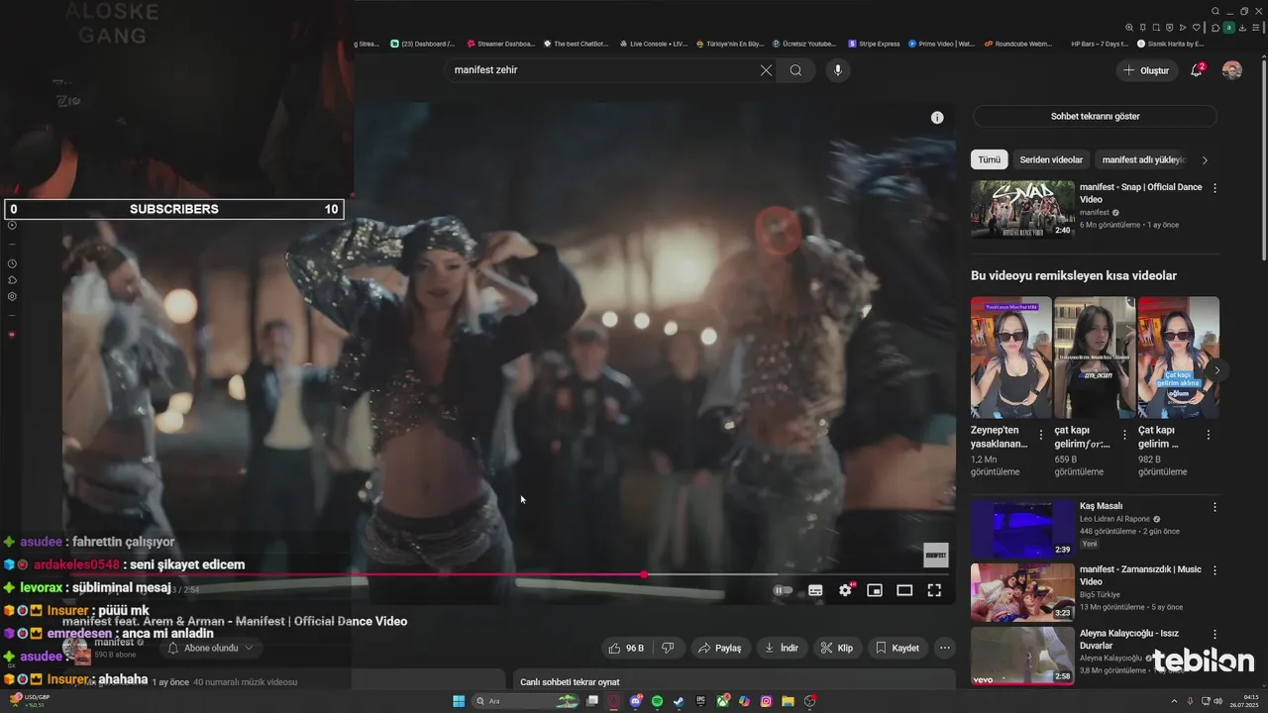The width and height of the screenshot is (1268, 713).
Task: Open more actions menu beside Kaydet
Action: point(945,648)
